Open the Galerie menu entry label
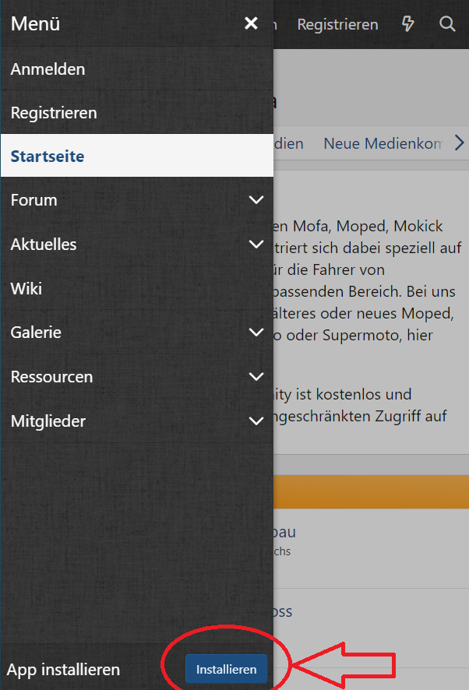The height and width of the screenshot is (690, 469). click(x=36, y=333)
